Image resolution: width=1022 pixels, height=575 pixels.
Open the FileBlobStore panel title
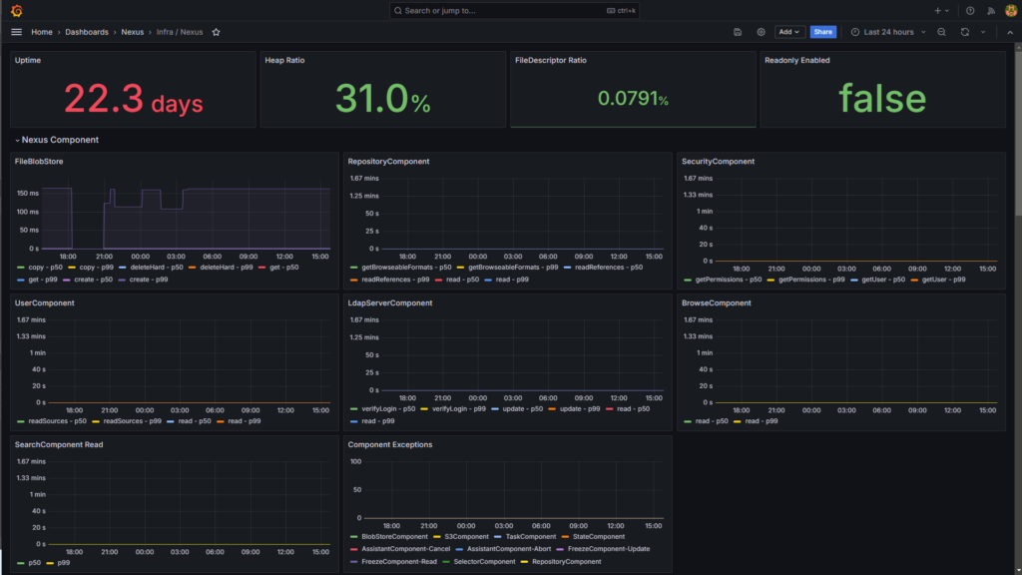tap(39, 161)
